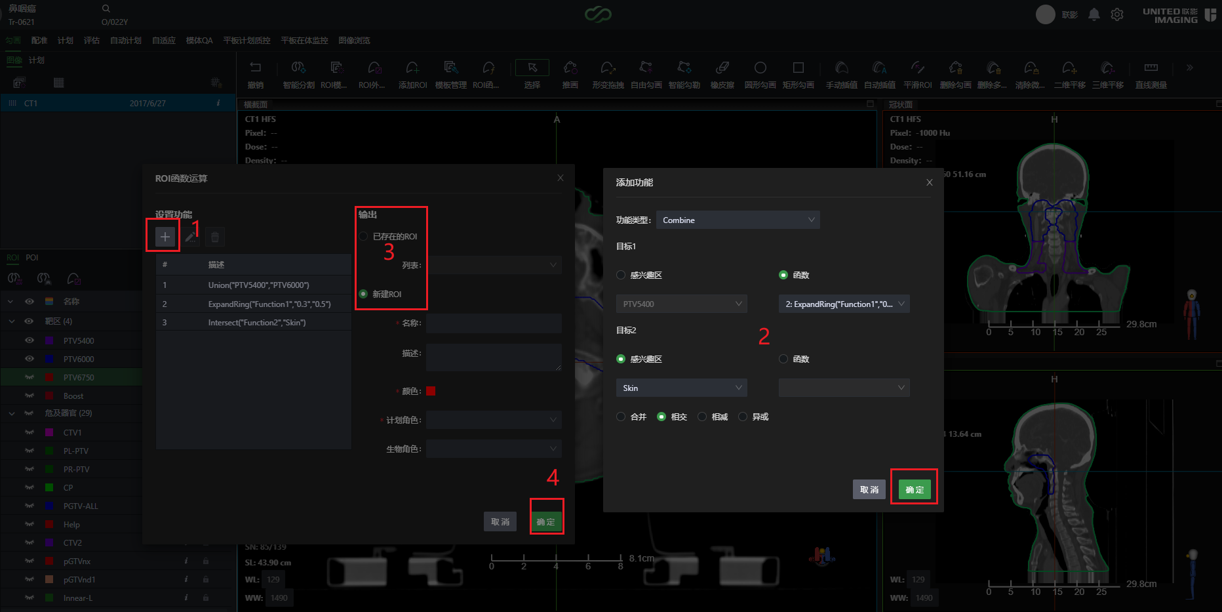
Task: Click the 自动插值 auto interpolation tool
Action: (x=880, y=75)
